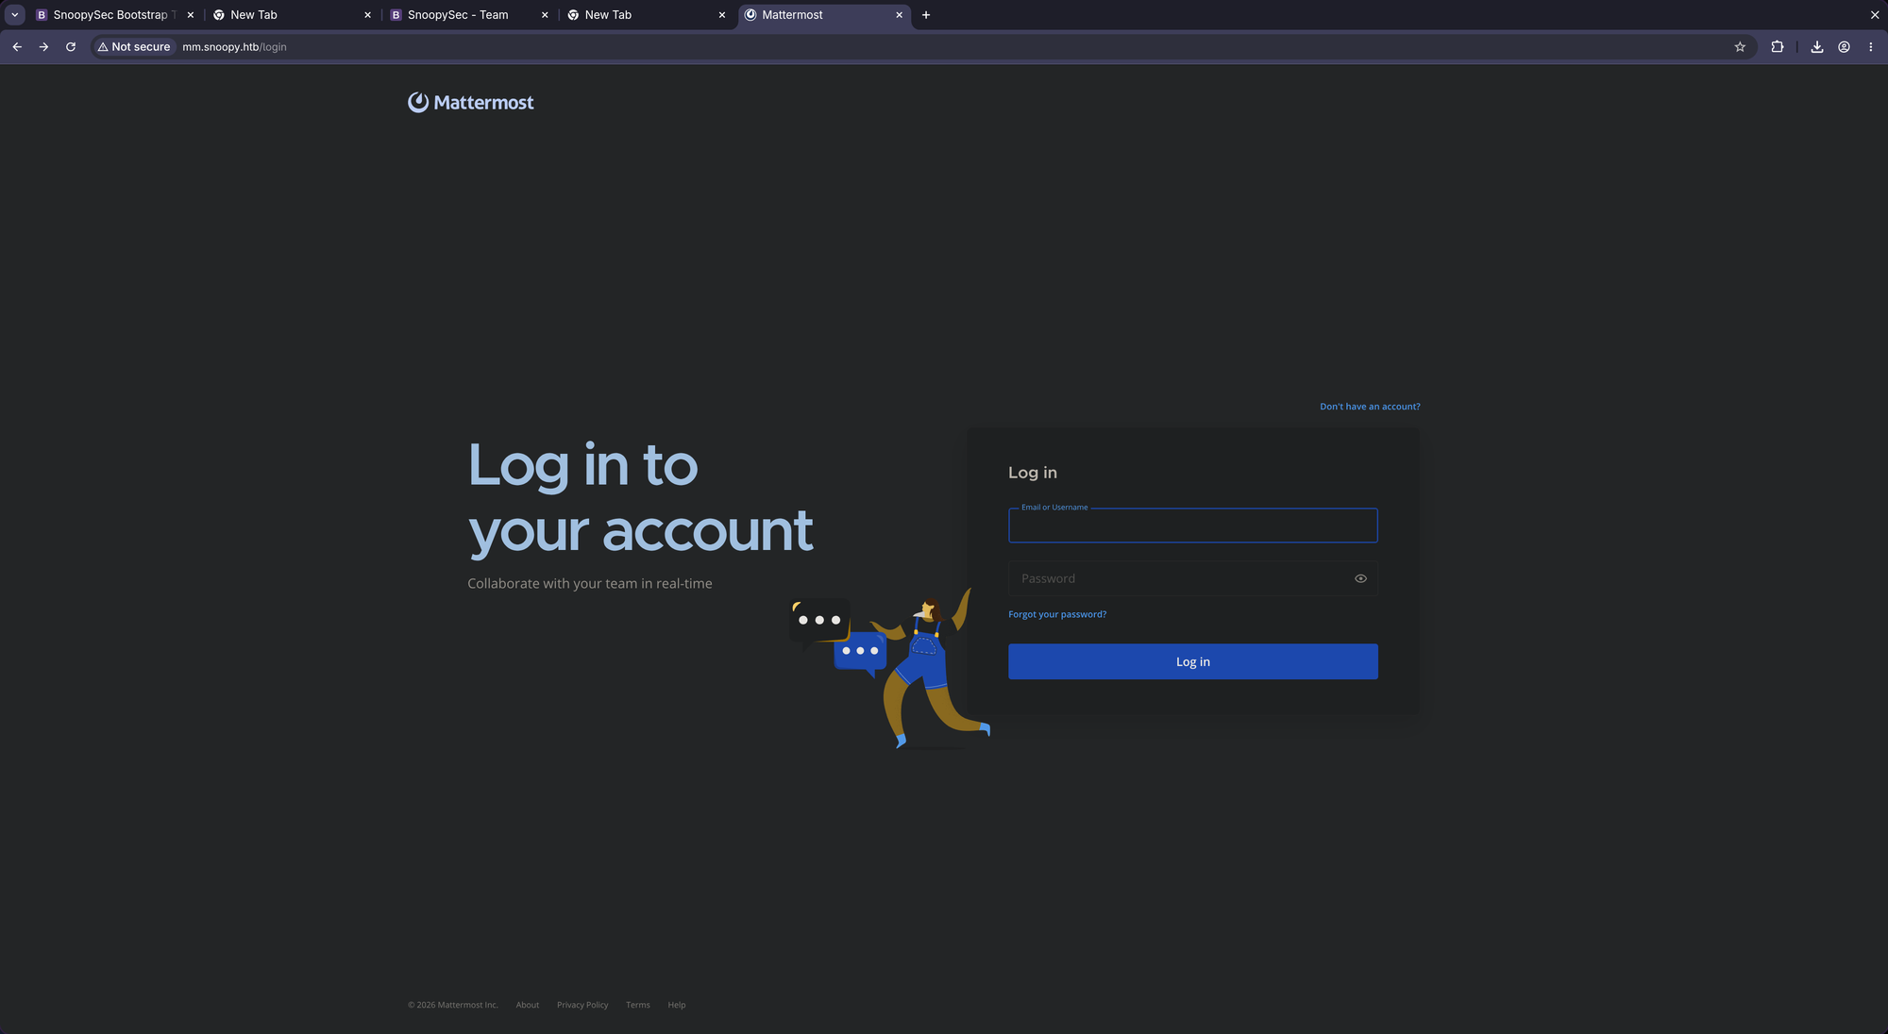The height and width of the screenshot is (1034, 1888).
Task: Click the address bar URL mm.snoopy.htb/login
Action: click(234, 46)
